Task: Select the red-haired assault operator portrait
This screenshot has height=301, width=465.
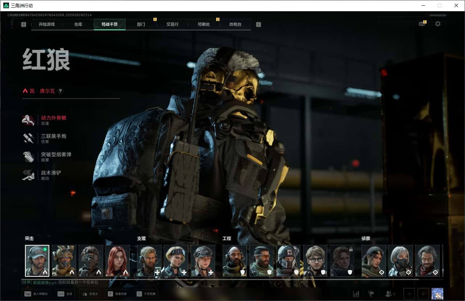Action: [118, 261]
